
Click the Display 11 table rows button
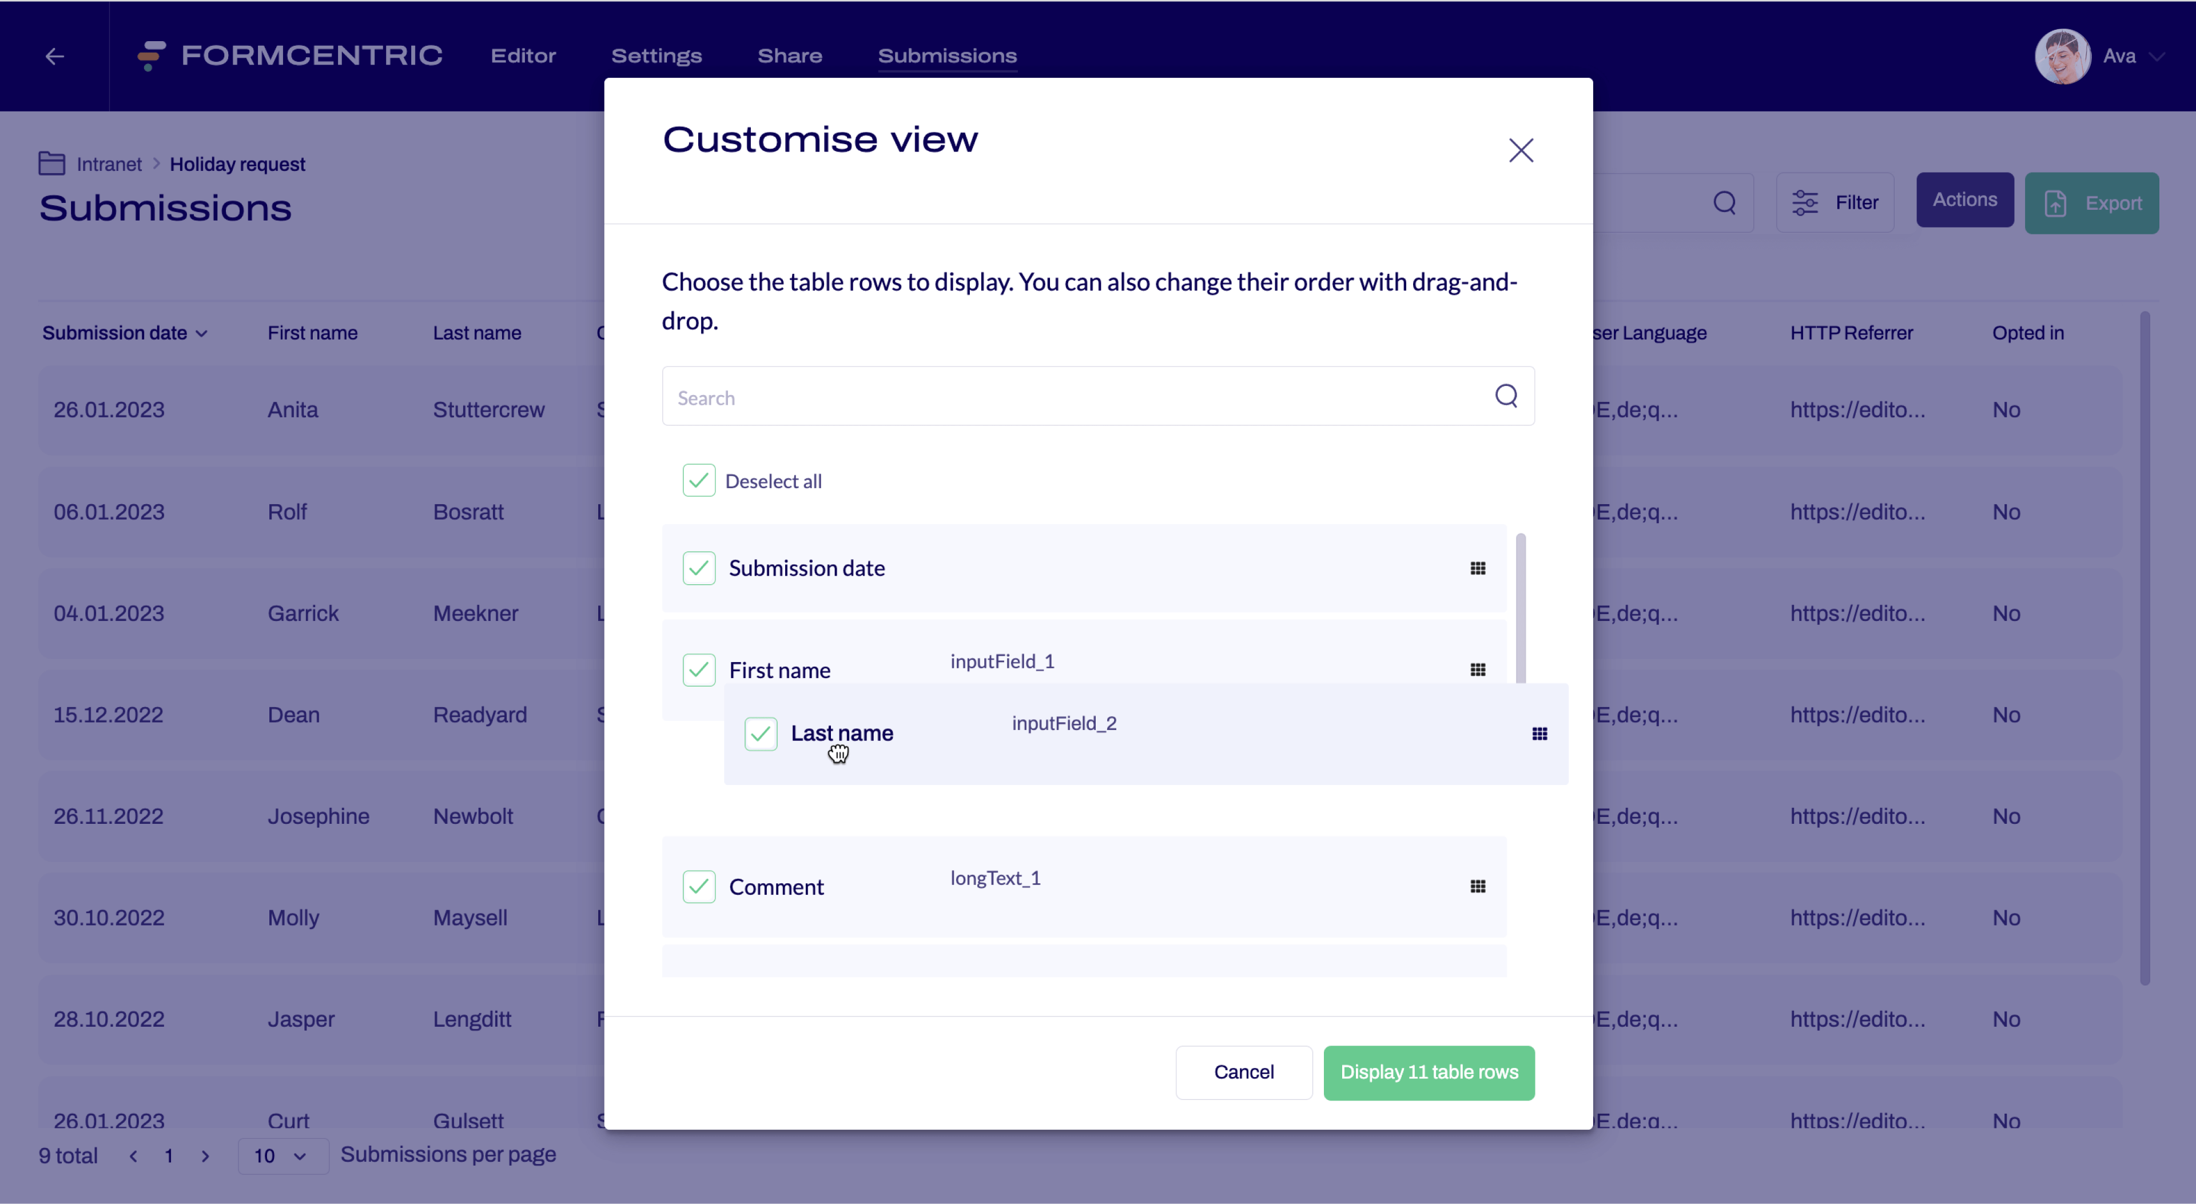point(1429,1072)
